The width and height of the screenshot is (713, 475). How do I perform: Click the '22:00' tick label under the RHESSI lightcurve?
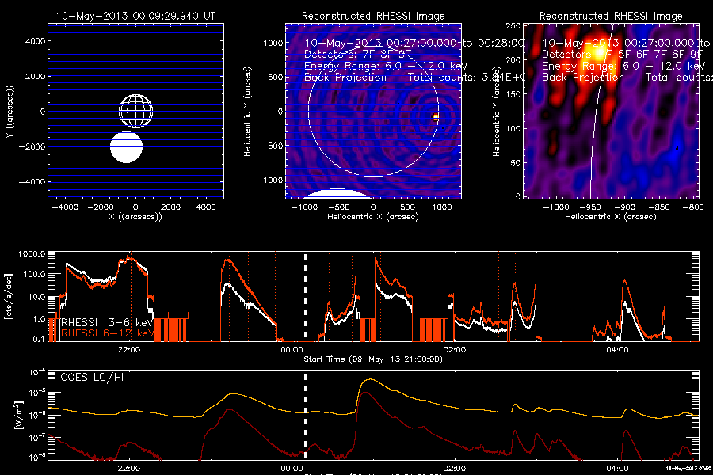(129, 350)
